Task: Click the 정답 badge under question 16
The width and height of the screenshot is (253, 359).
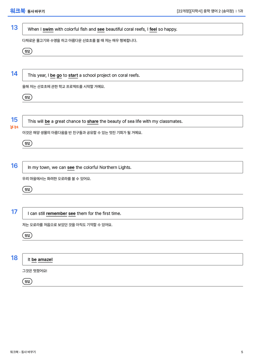Action: (27, 189)
